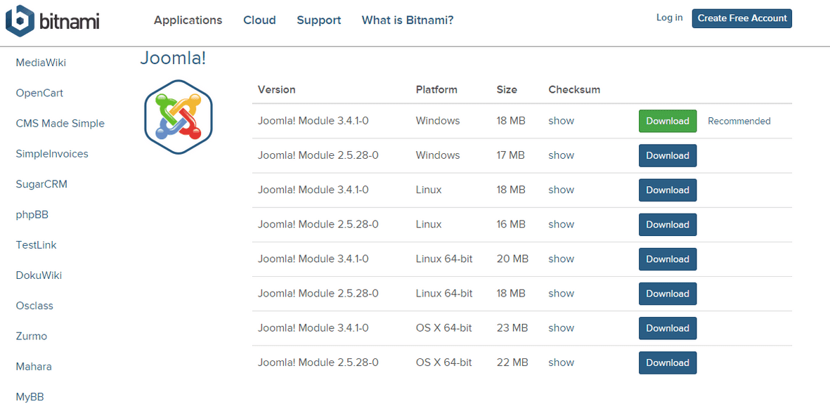This screenshot has height=411, width=830.
Task: Download Joomla 2.5.28-0 for Windows
Action: click(668, 155)
